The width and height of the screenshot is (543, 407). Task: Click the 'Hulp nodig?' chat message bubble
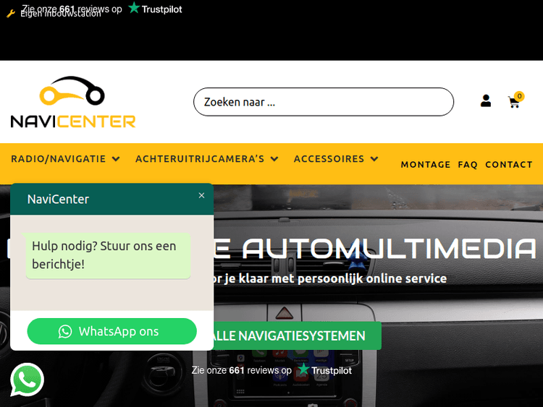108,255
